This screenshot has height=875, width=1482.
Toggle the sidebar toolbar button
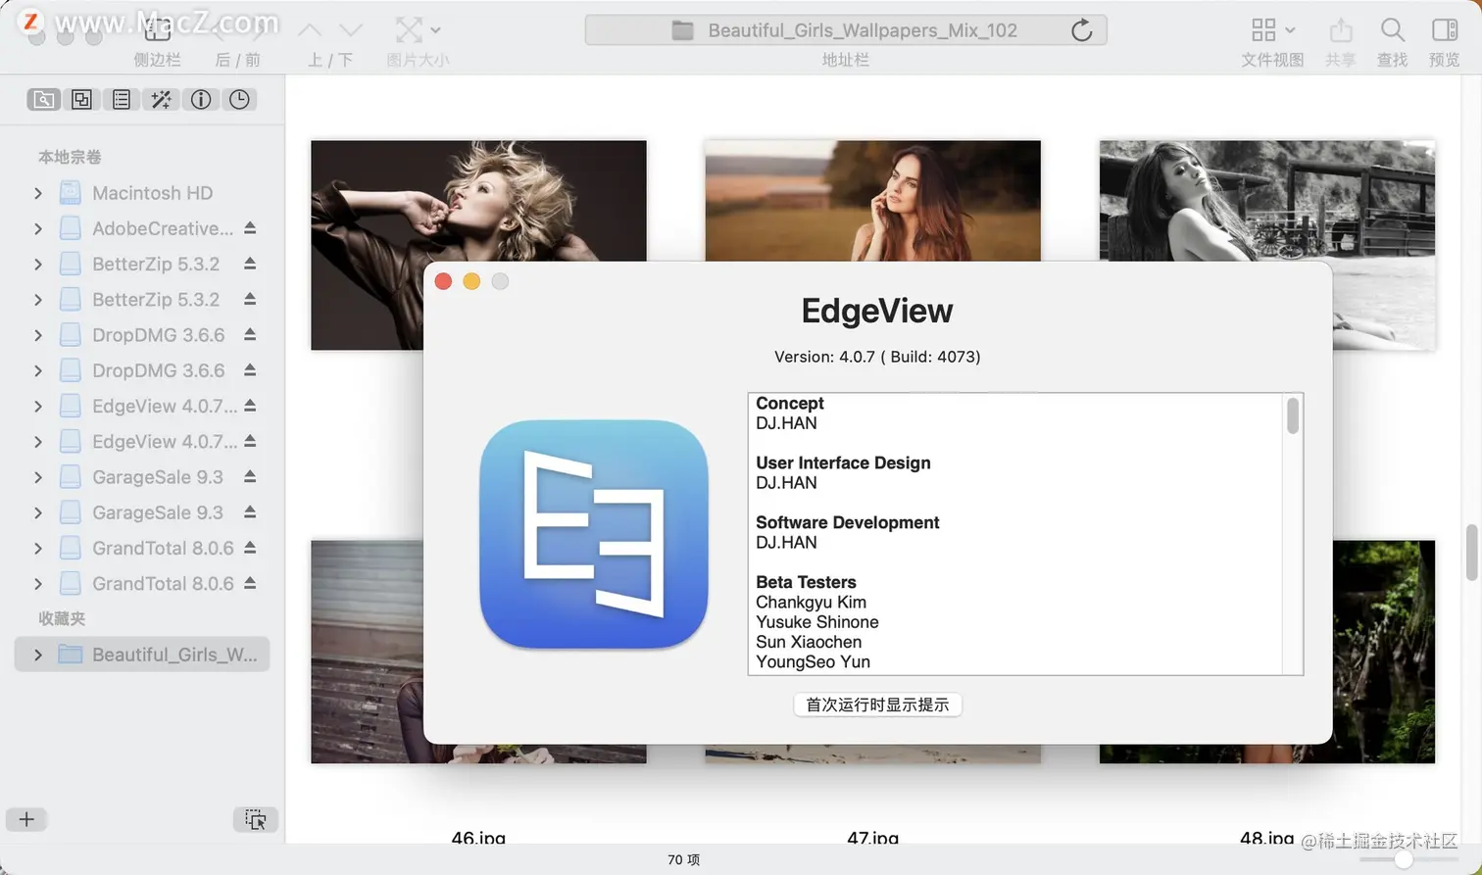pyautogui.click(x=158, y=30)
